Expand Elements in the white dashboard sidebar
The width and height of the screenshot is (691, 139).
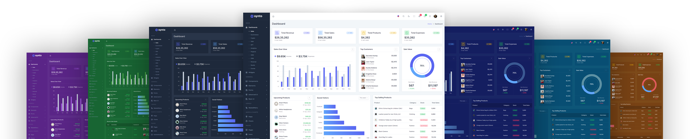(257, 86)
